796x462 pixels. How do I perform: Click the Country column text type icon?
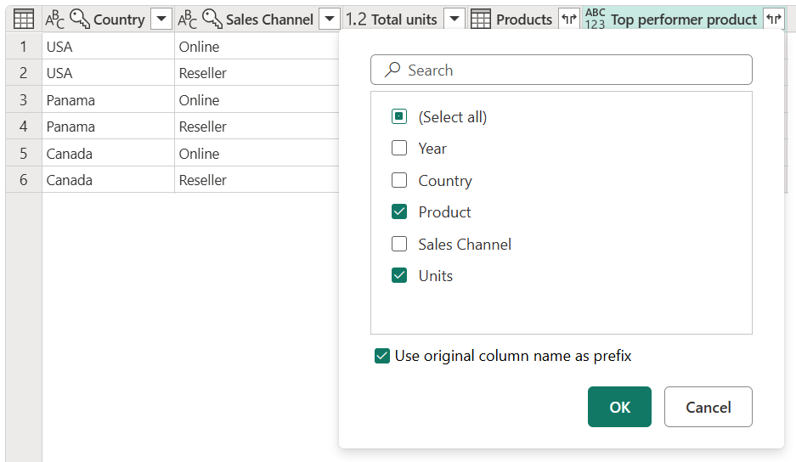point(55,19)
